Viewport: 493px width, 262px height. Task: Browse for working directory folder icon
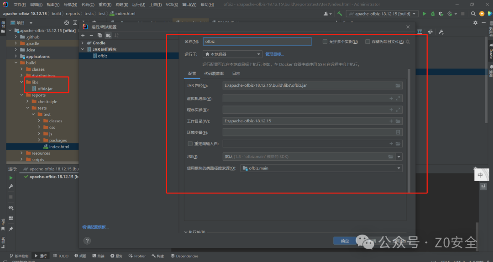tap(398, 121)
